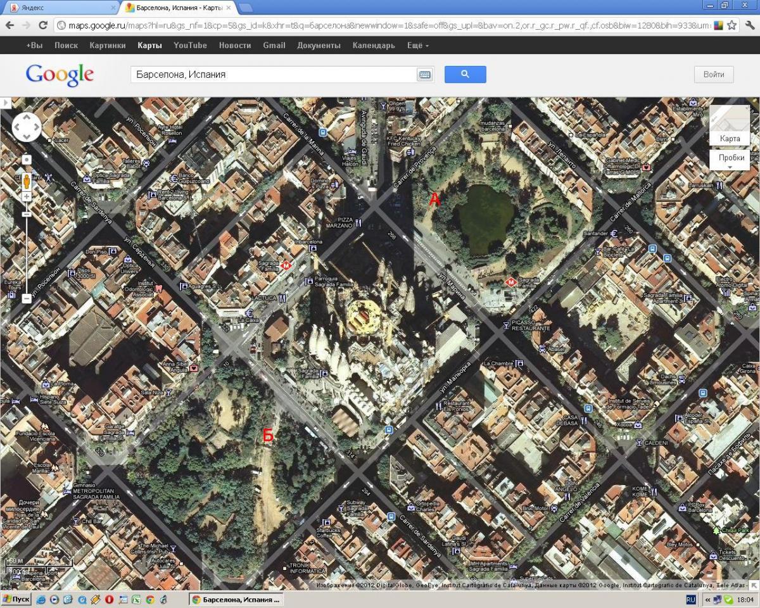
Task: Switch to the Яндекс browser tab
Action: click(x=61, y=8)
